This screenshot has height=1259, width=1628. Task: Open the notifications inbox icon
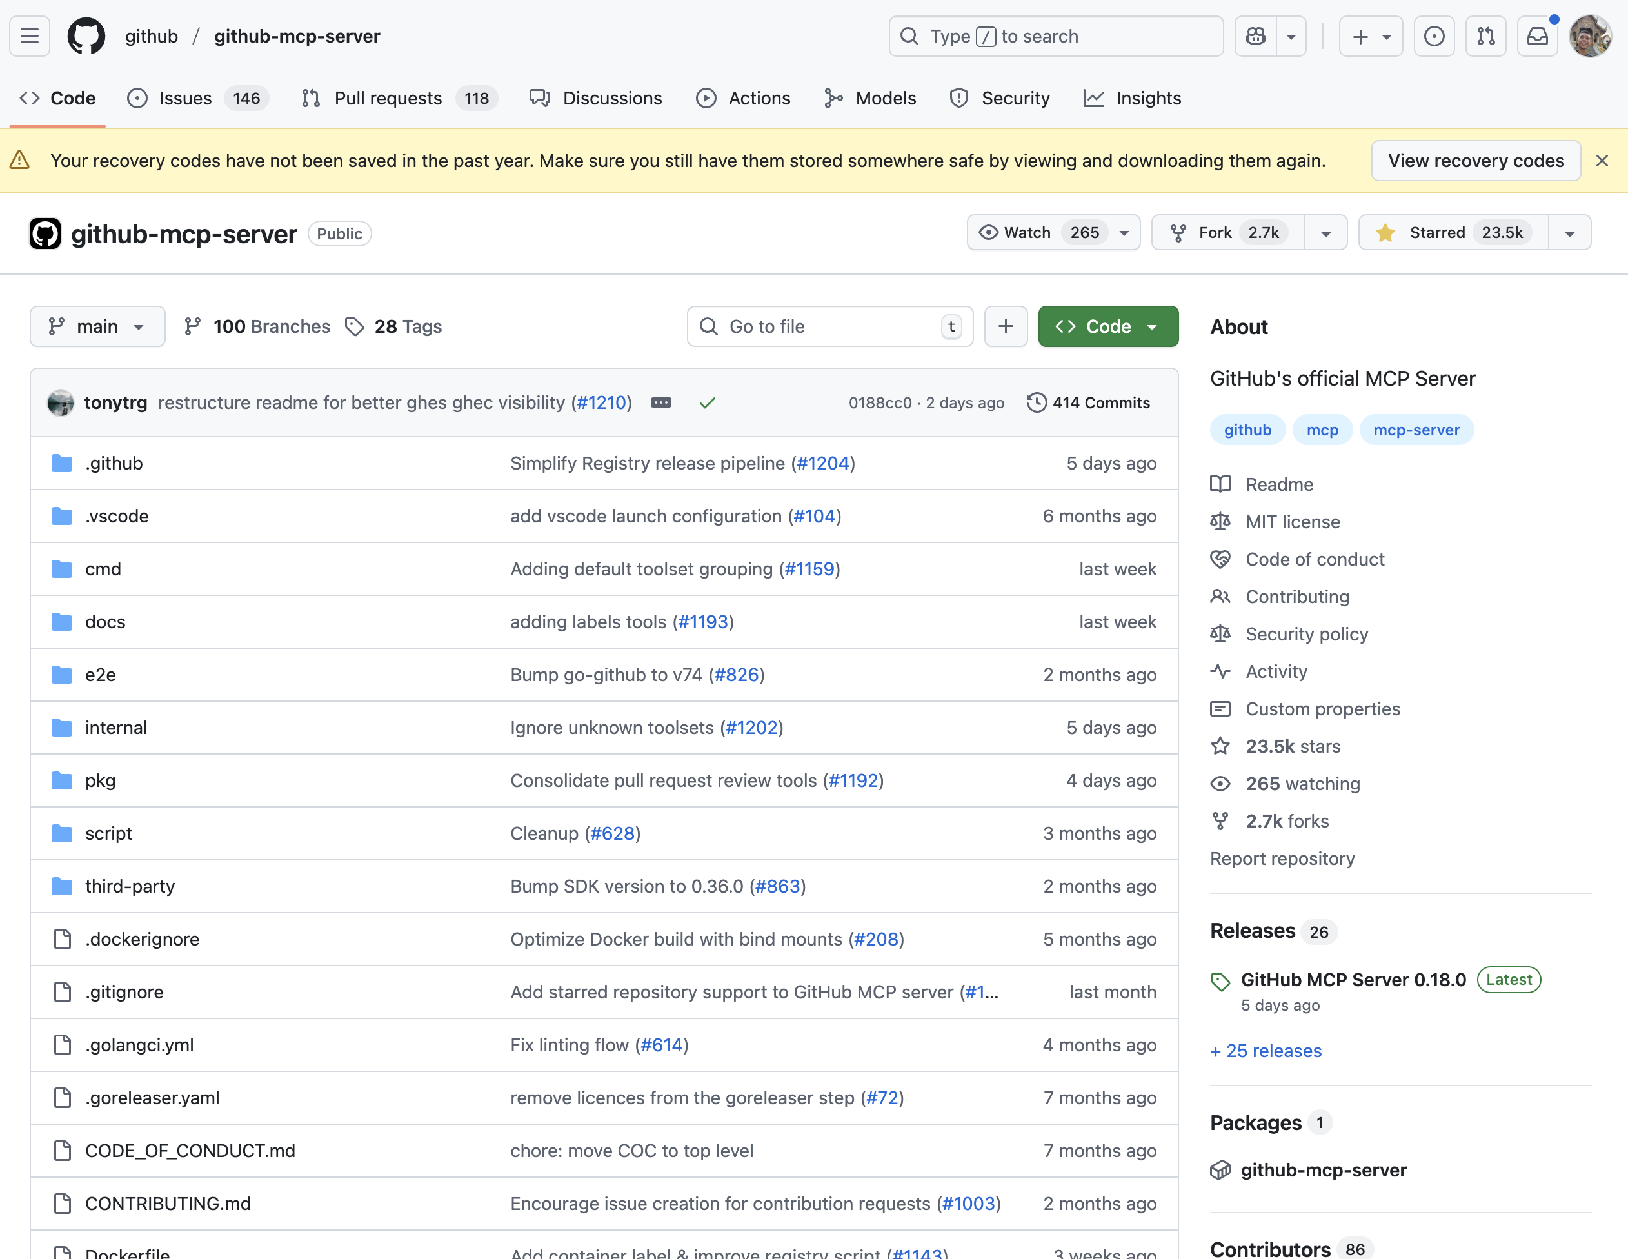(x=1537, y=35)
